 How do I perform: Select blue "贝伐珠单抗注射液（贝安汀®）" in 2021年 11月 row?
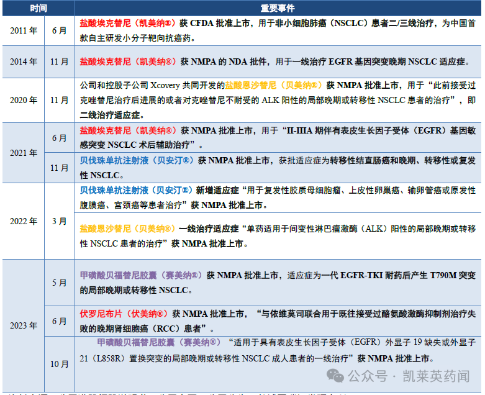click(x=137, y=160)
